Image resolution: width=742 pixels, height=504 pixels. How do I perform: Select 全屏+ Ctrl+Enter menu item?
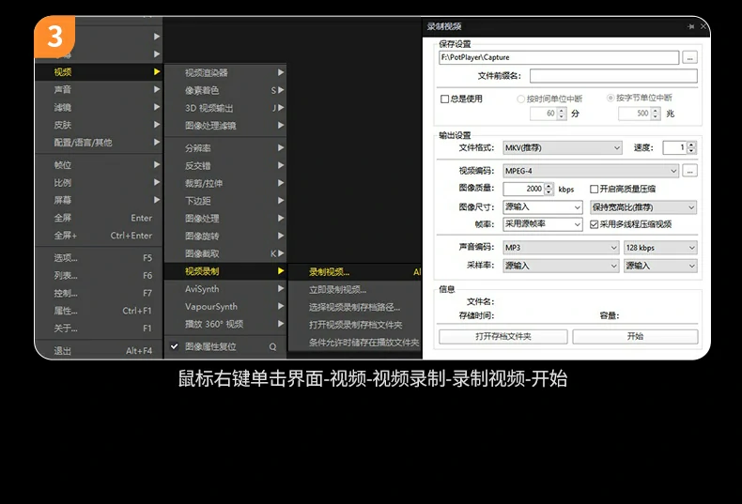pos(99,236)
